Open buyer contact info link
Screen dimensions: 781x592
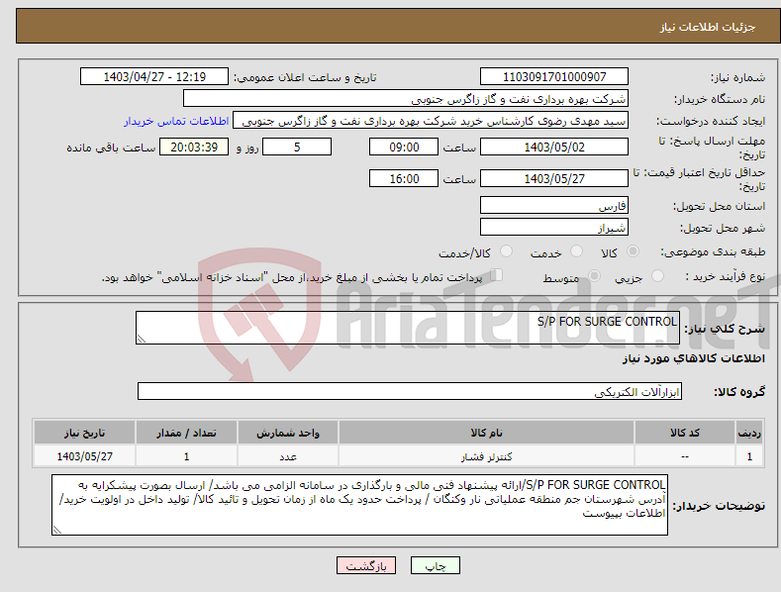[x=176, y=121]
